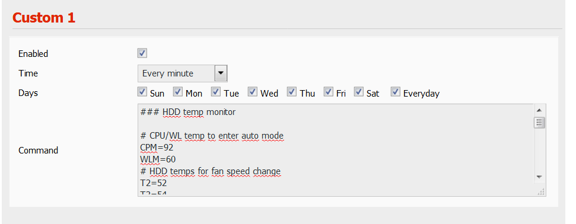Click the Command box scrollbar thumb
This screenshot has height=224, width=576.
point(539,123)
